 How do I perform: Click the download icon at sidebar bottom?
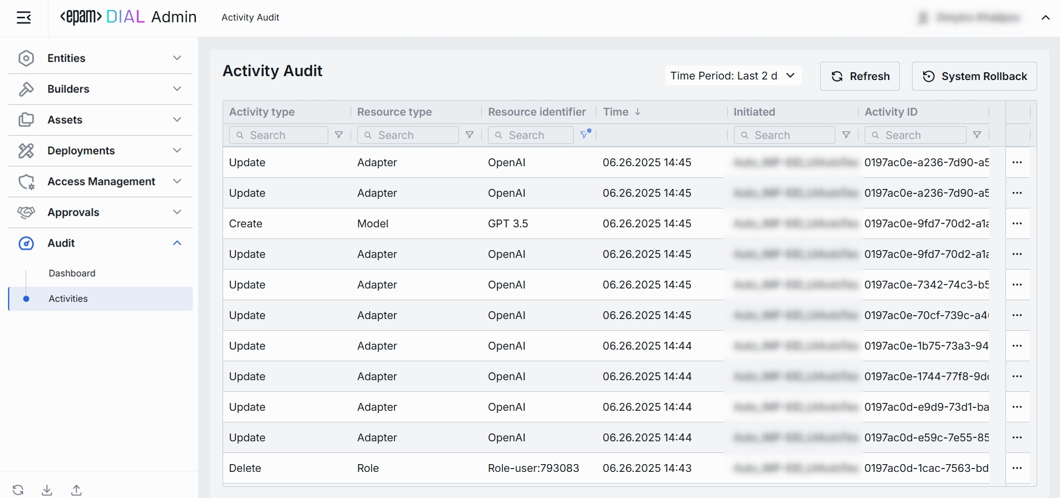click(47, 490)
